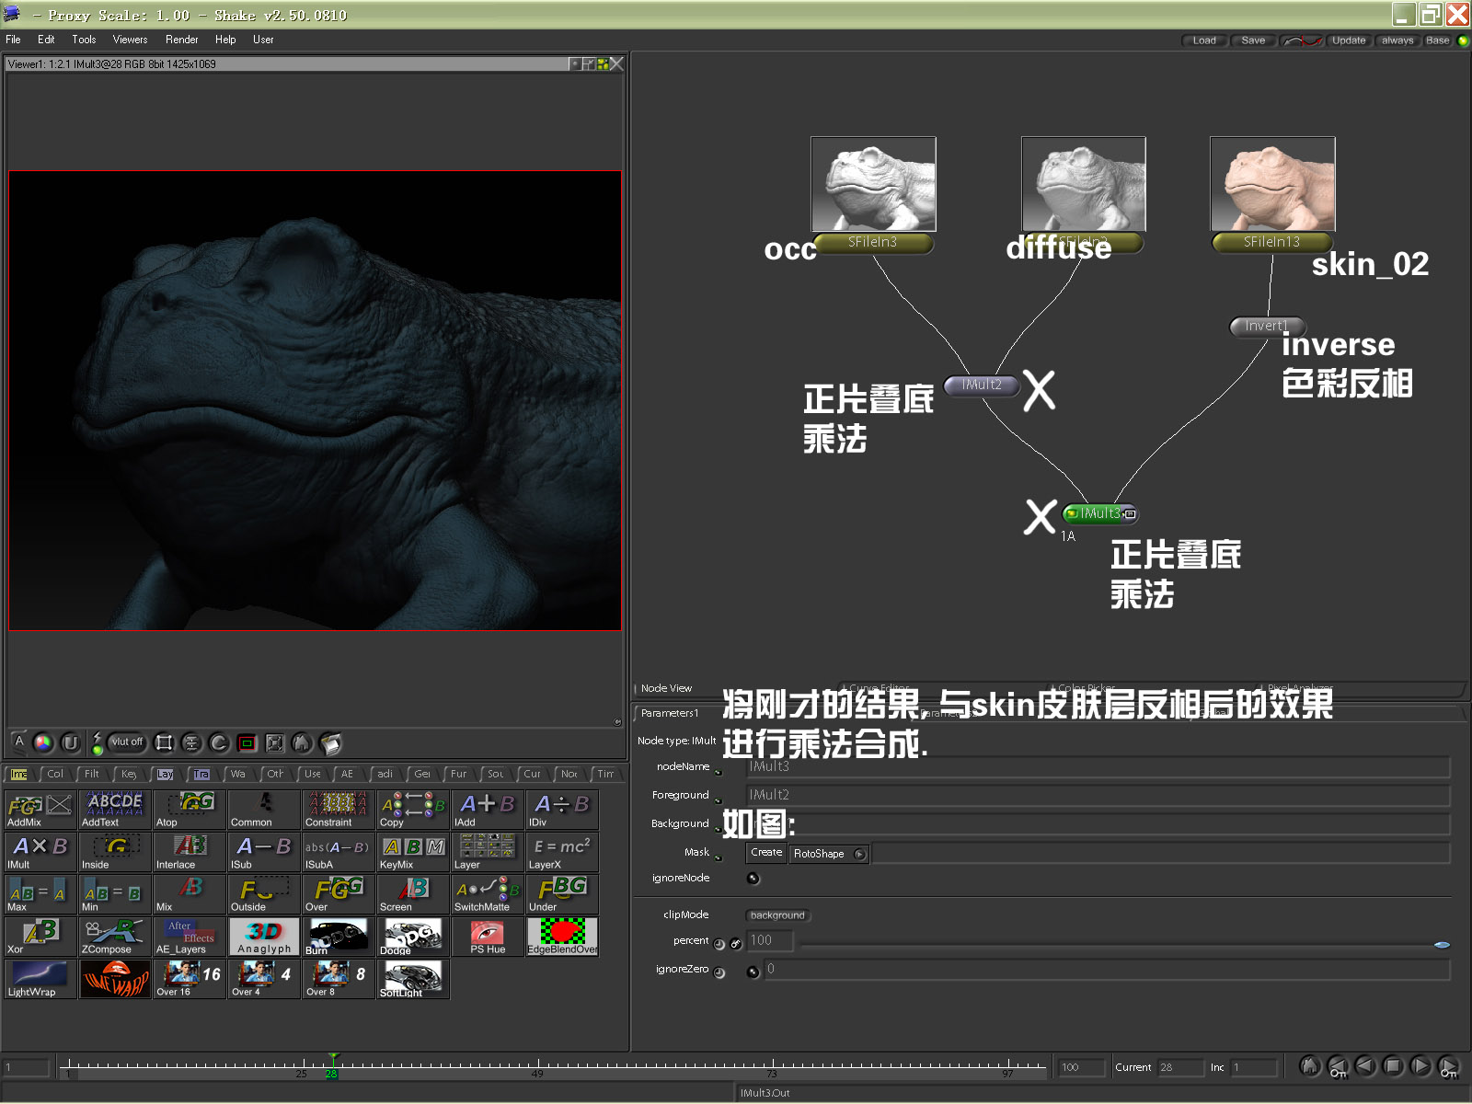1472x1104 pixels.
Task: Add the Inside node
Action: tap(114, 852)
